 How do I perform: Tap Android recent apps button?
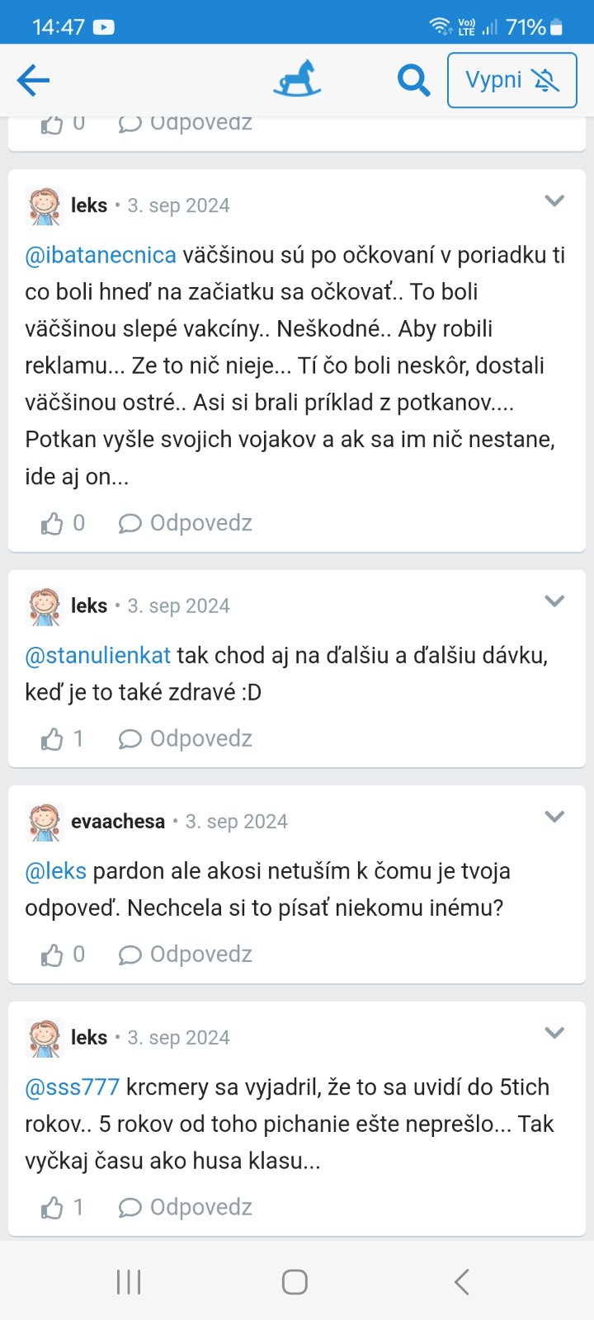pyautogui.click(x=129, y=1282)
